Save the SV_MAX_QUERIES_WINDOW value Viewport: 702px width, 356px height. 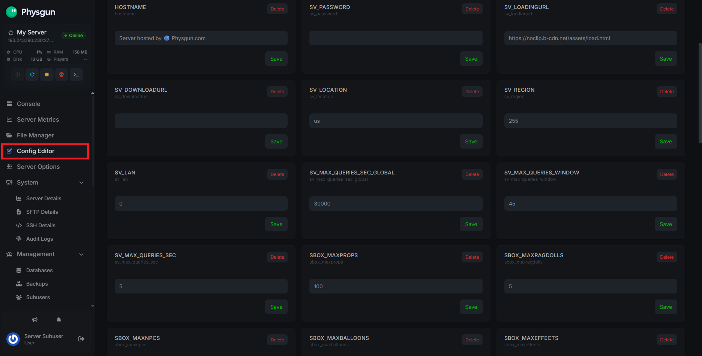pos(666,224)
